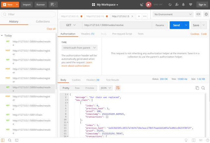Collapse JSON object at line 1
Image resolution: width=210 pixels, height=143 pixels.
pos(68,94)
